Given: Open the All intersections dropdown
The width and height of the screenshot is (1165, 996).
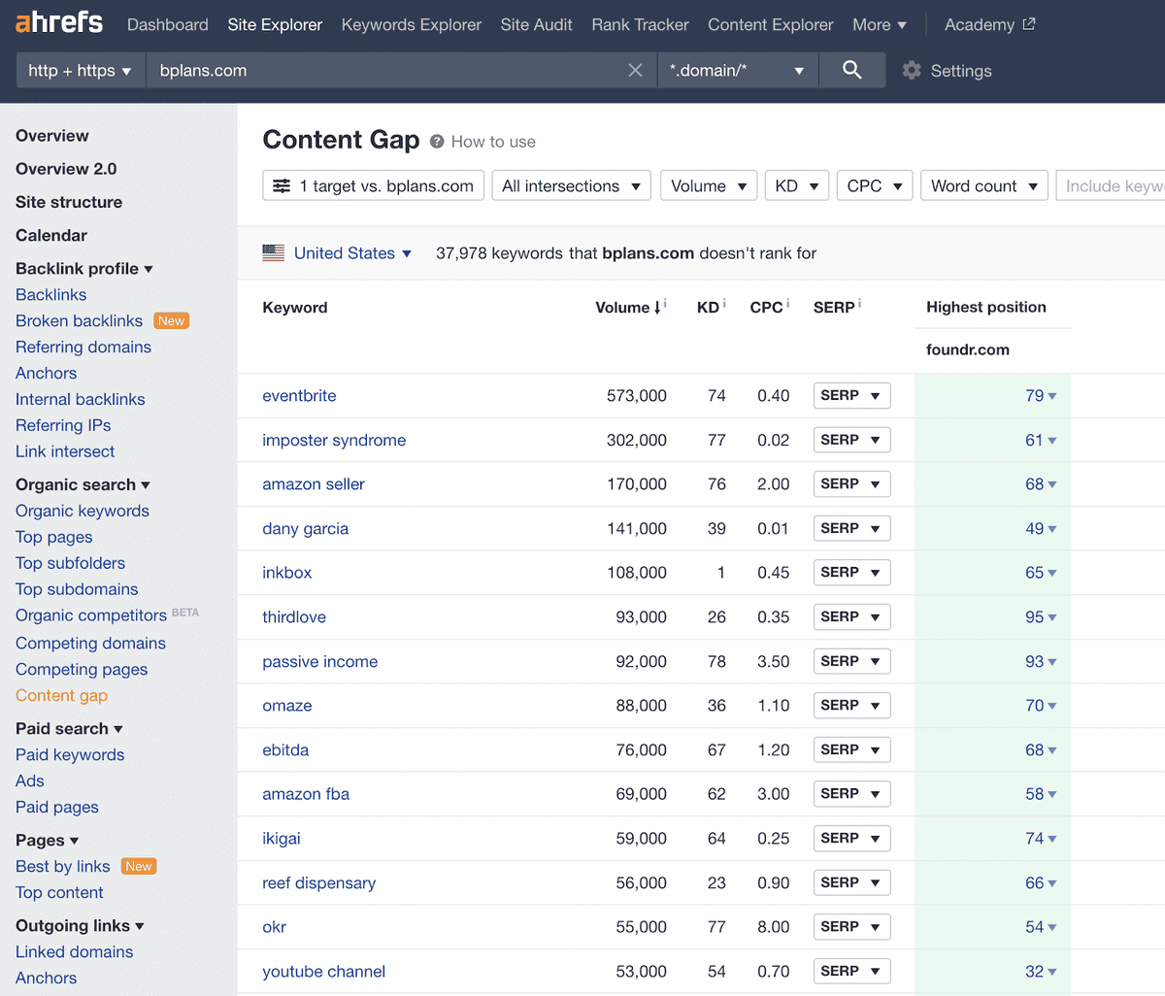Looking at the screenshot, I should pyautogui.click(x=572, y=185).
